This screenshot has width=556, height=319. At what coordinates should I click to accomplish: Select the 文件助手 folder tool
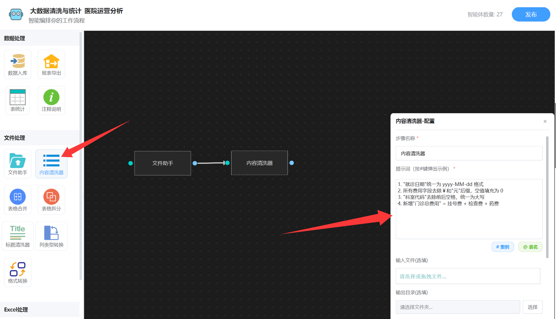point(18,164)
